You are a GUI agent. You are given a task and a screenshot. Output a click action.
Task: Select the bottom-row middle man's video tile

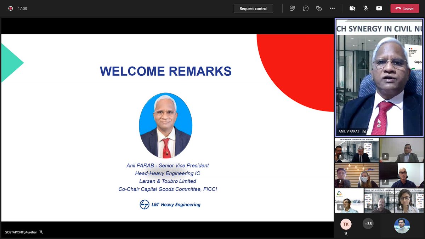tap(379, 200)
